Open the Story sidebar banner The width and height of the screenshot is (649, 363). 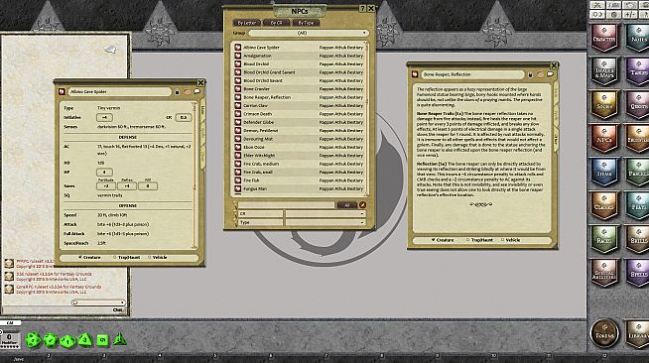pos(604,105)
